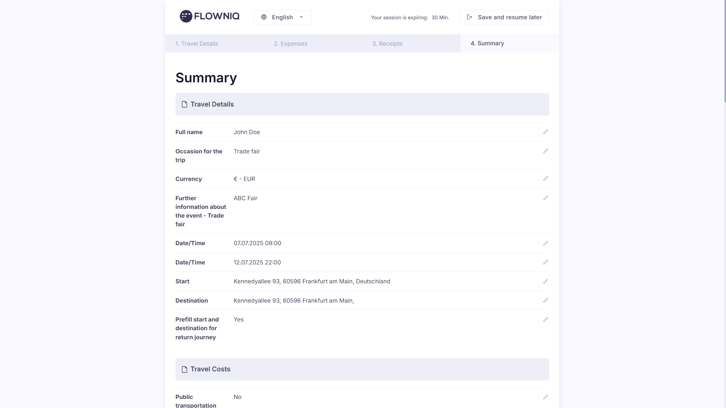This screenshot has height=408, width=726.
Task: Open the Receipts step tab
Action: [387, 44]
